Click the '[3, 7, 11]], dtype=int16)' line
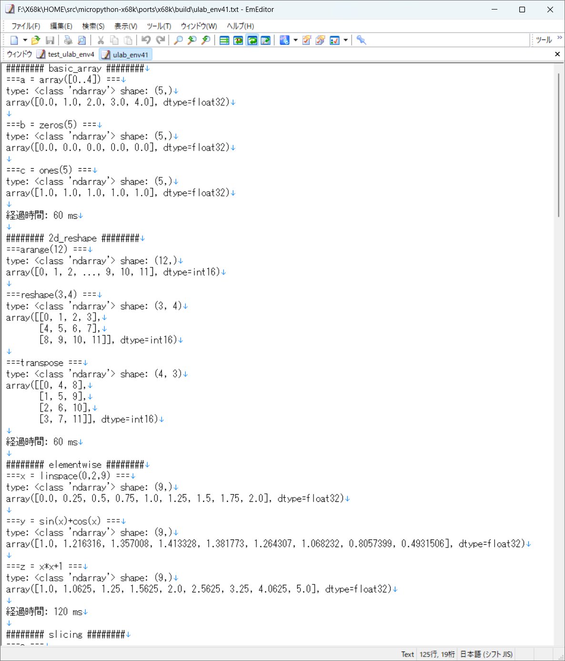Screen dimensions: 565x661 [99, 419]
